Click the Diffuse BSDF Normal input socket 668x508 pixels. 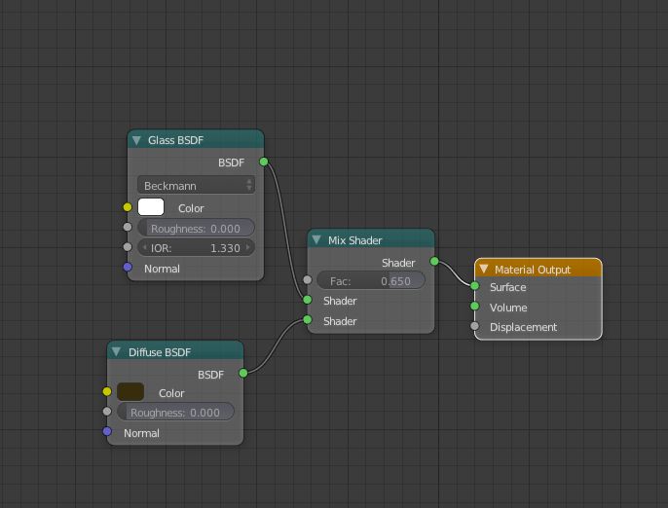(x=107, y=431)
